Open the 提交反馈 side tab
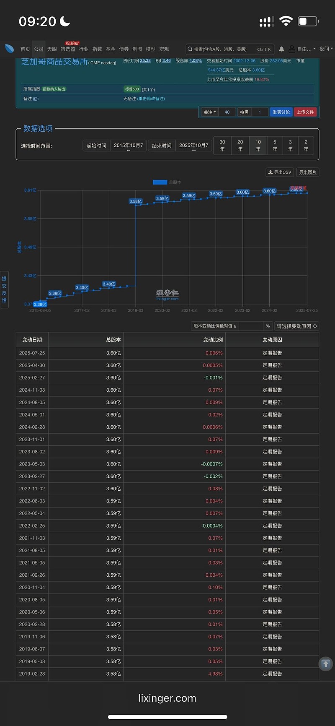The width and height of the screenshot is (335, 726). (4, 289)
